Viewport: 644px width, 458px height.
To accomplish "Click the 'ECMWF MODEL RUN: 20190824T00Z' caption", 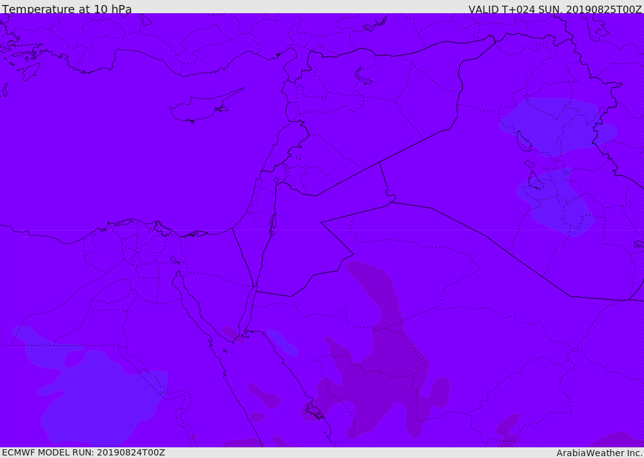I will (84, 453).
